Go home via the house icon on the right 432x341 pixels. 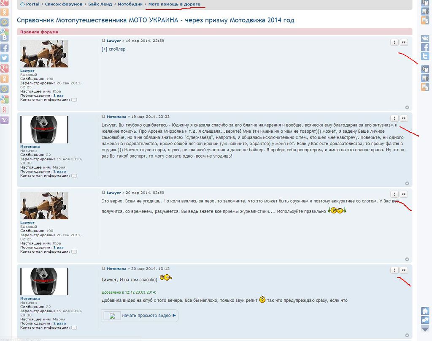[425, 311]
